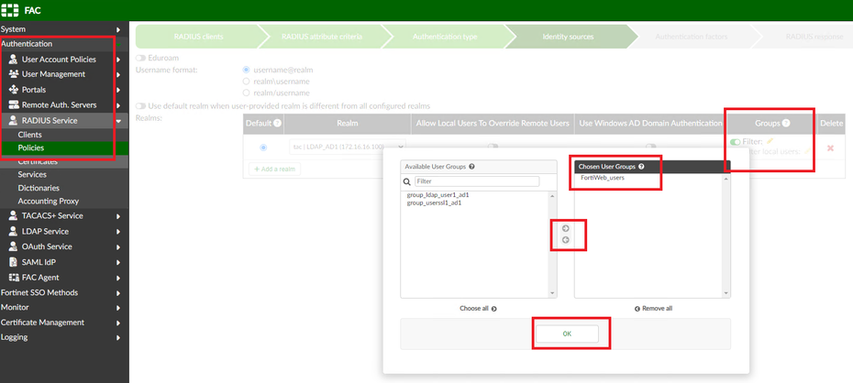Expand the System menu

coord(118,29)
